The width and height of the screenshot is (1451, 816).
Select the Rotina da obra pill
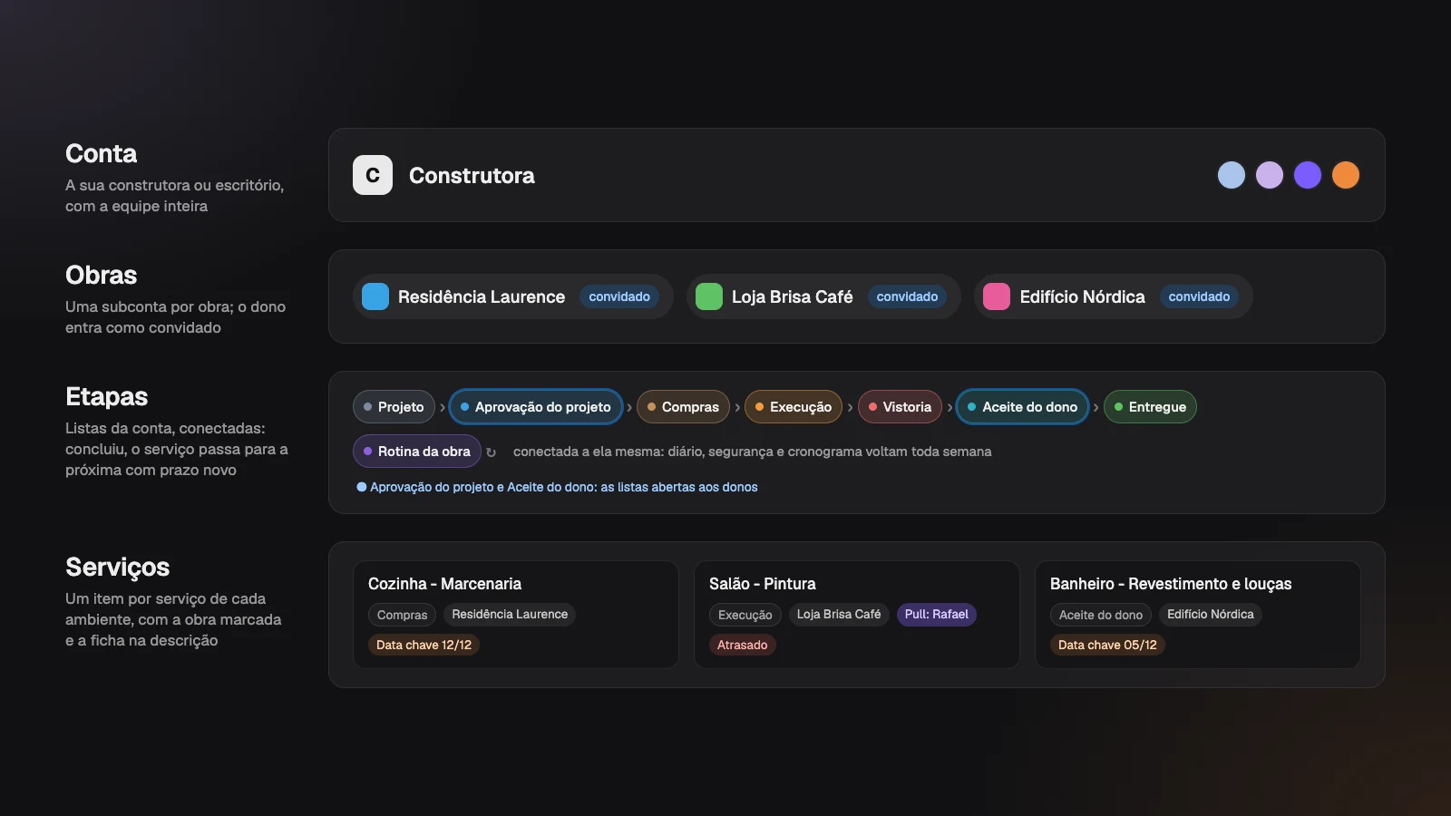coord(417,452)
